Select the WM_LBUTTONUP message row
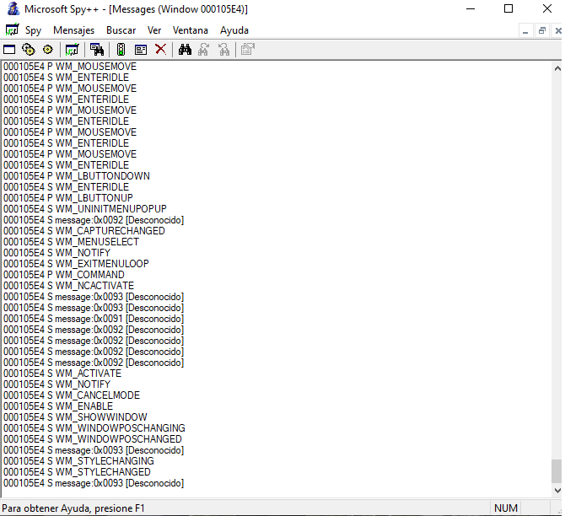The height and width of the screenshot is (516, 565). point(68,198)
